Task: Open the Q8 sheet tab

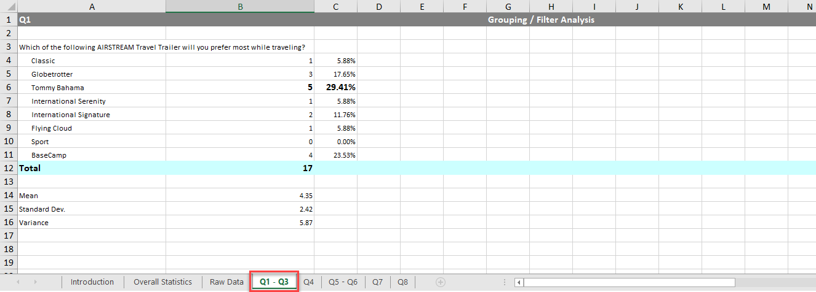Action: coord(402,282)
